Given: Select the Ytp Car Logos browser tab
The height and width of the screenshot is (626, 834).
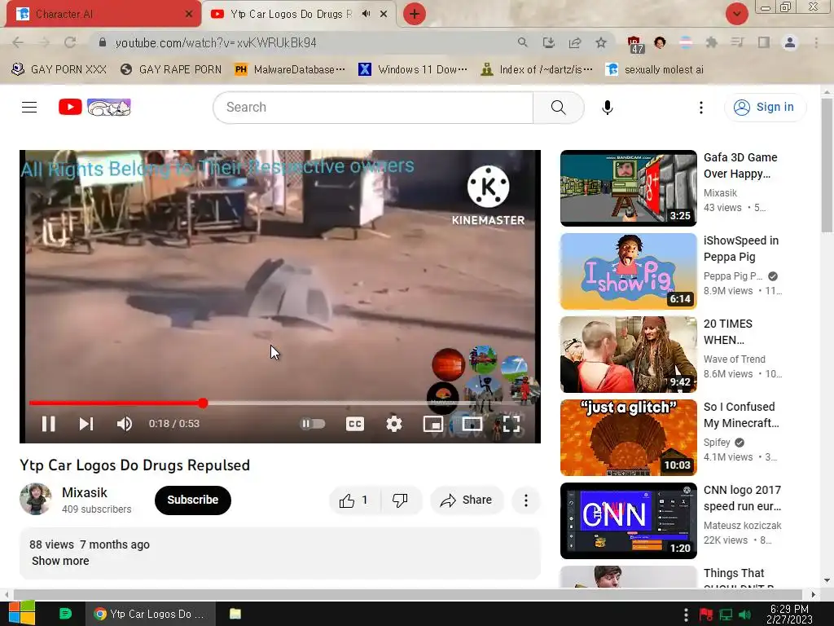Looking at the screenshot, I should click(291, 14).
